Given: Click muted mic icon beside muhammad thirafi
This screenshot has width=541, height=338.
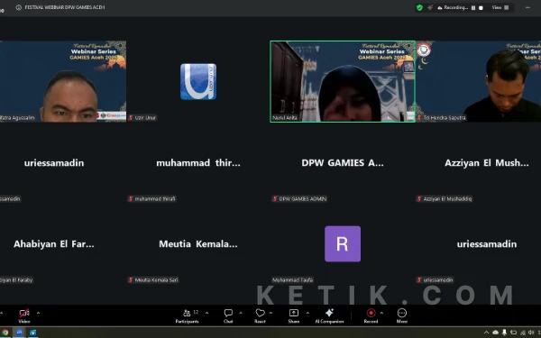Looking at the screenshot, I should pyautogui.click(x=131, y=198).
